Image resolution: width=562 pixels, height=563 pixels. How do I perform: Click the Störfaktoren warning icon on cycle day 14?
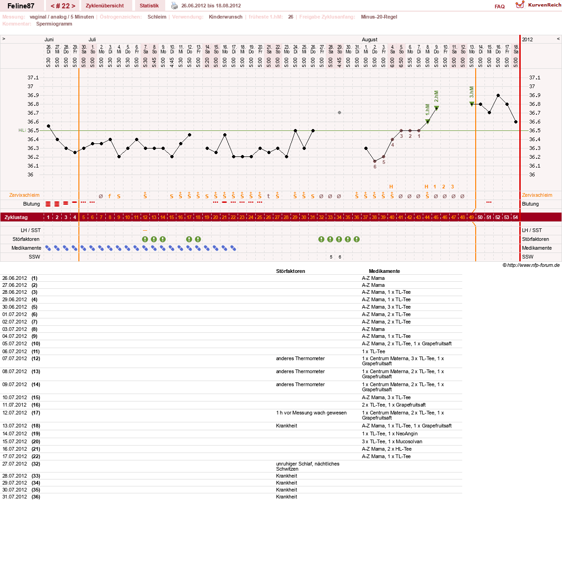coord(163,239)
